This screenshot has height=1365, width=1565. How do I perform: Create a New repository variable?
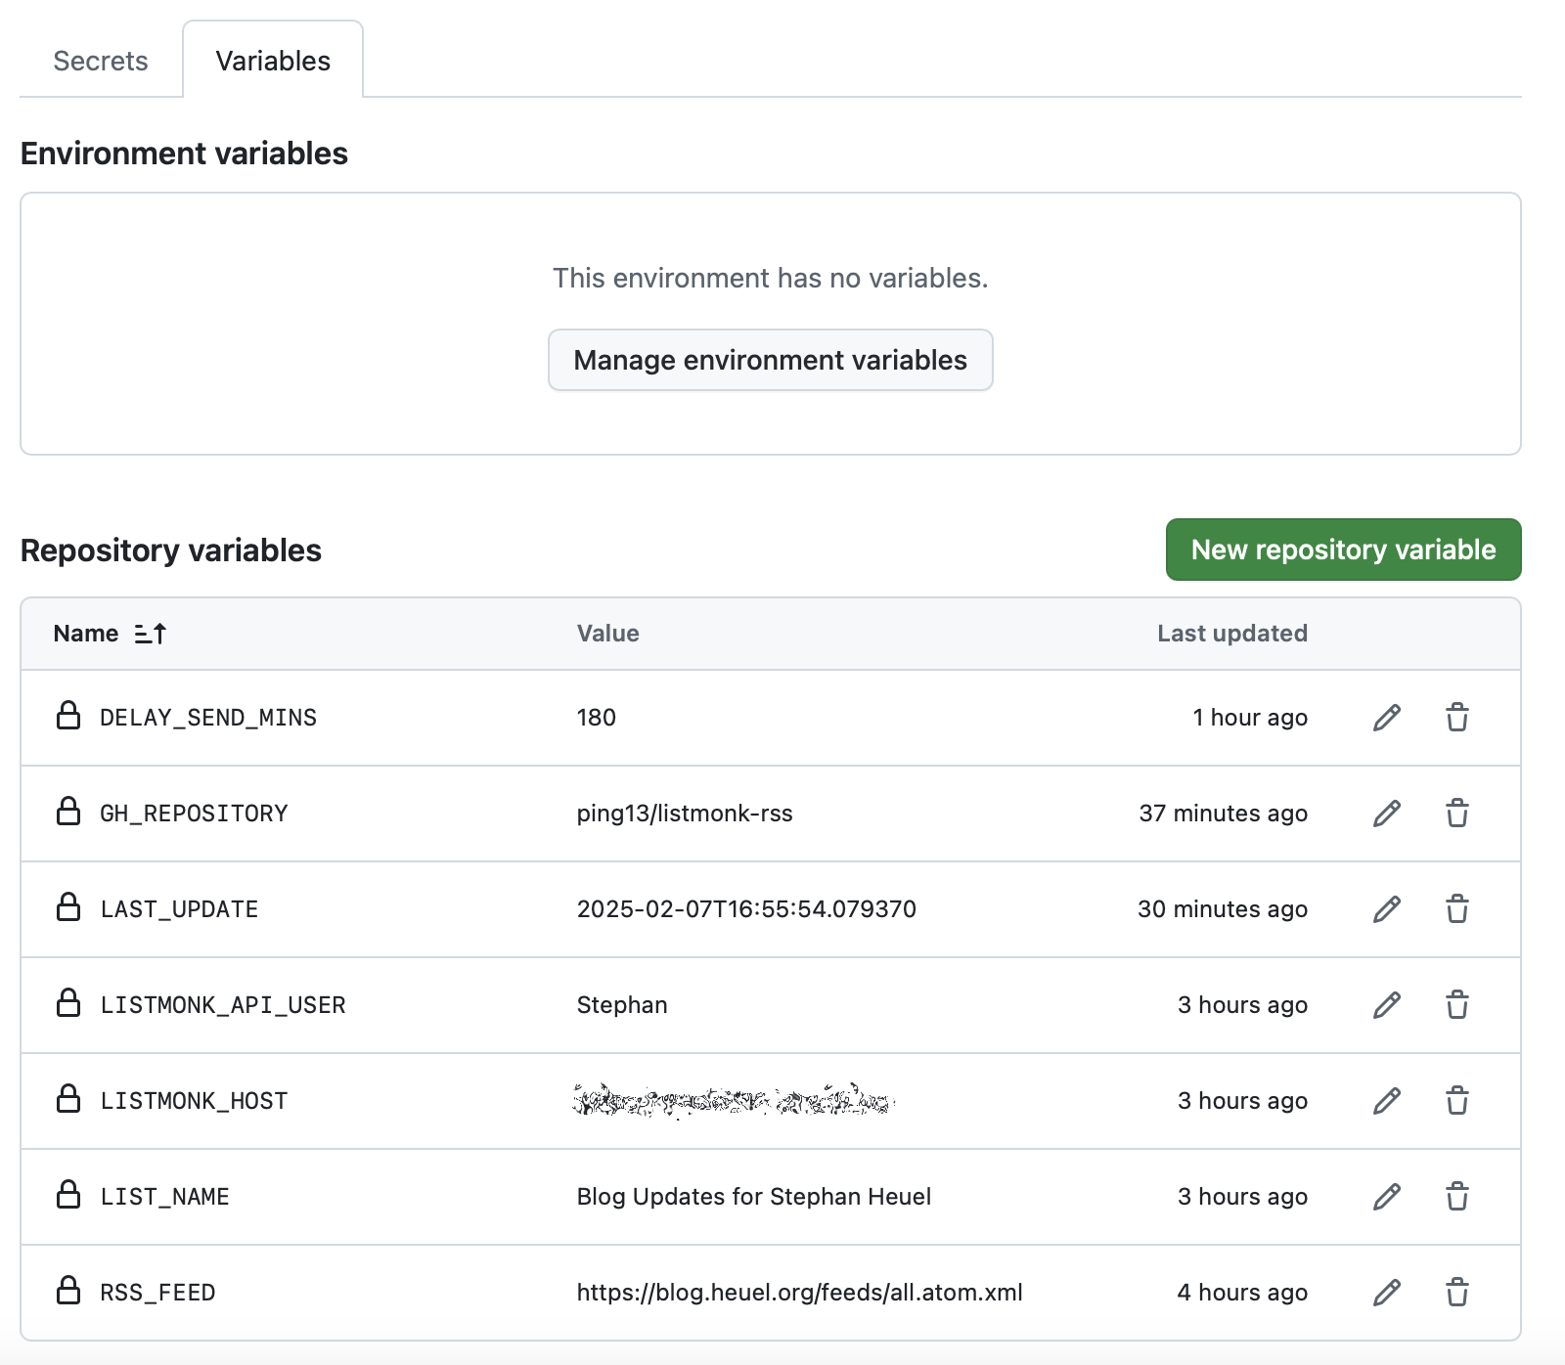(1343, 550)
